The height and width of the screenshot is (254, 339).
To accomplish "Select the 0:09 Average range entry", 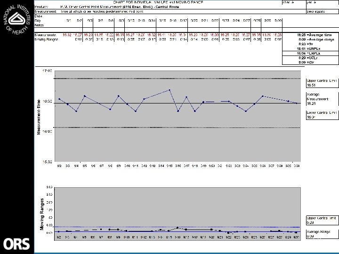I will click(316, 40).
